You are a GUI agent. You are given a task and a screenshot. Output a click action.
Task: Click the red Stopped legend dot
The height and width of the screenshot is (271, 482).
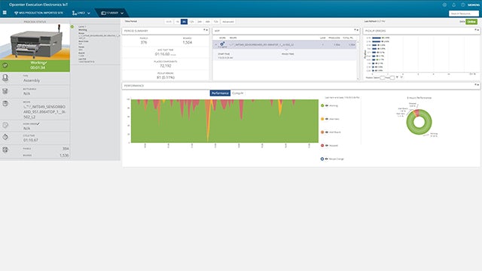click(322, 145)
